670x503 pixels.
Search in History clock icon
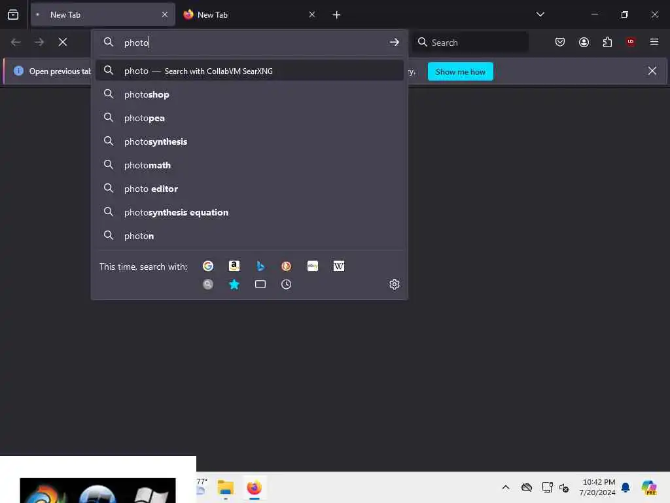coord(287,284)
